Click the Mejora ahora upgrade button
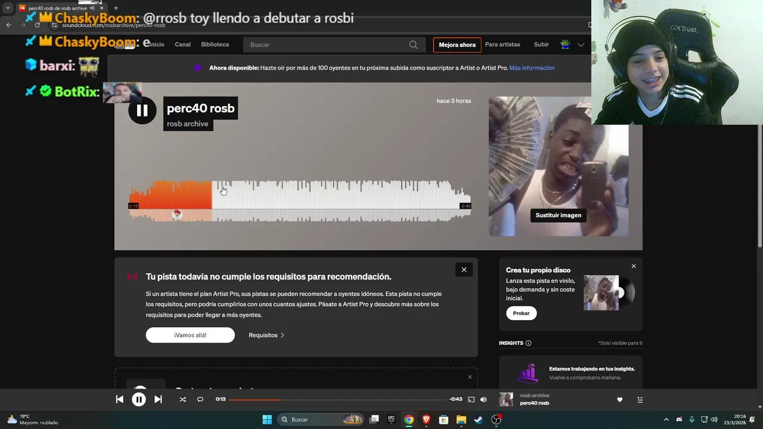763x429 pixels. (x=457, y=45)
